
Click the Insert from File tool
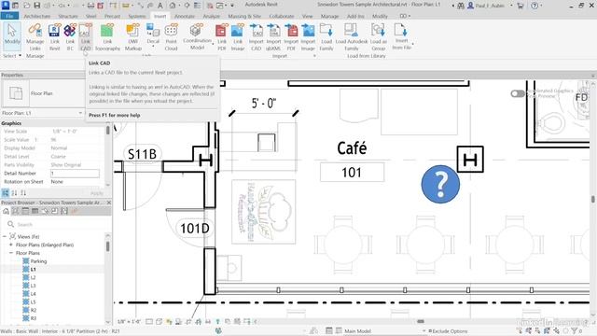[x=401, y=36]
